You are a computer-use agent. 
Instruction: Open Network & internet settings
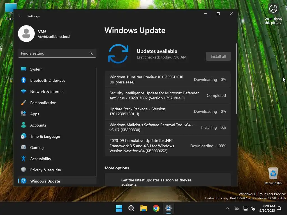(57, 92)
